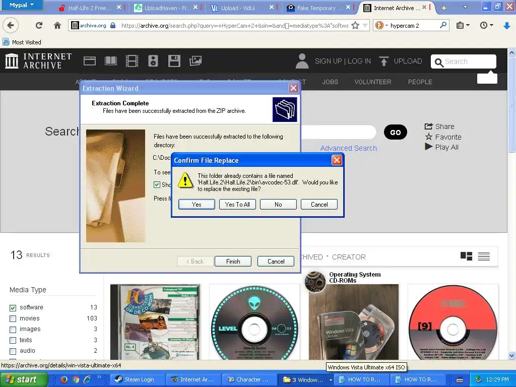
Task: Open the Audio speaker icon in Archive header
Action: (x=153, y=61)
